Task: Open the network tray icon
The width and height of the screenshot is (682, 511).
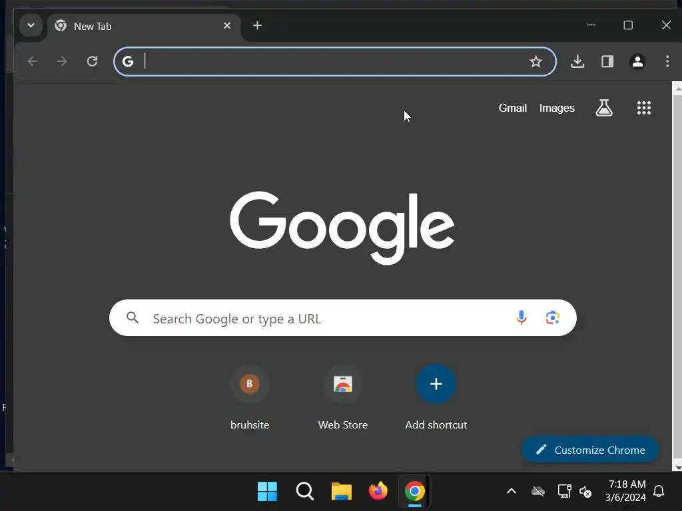Action: [x=564, y=492]
